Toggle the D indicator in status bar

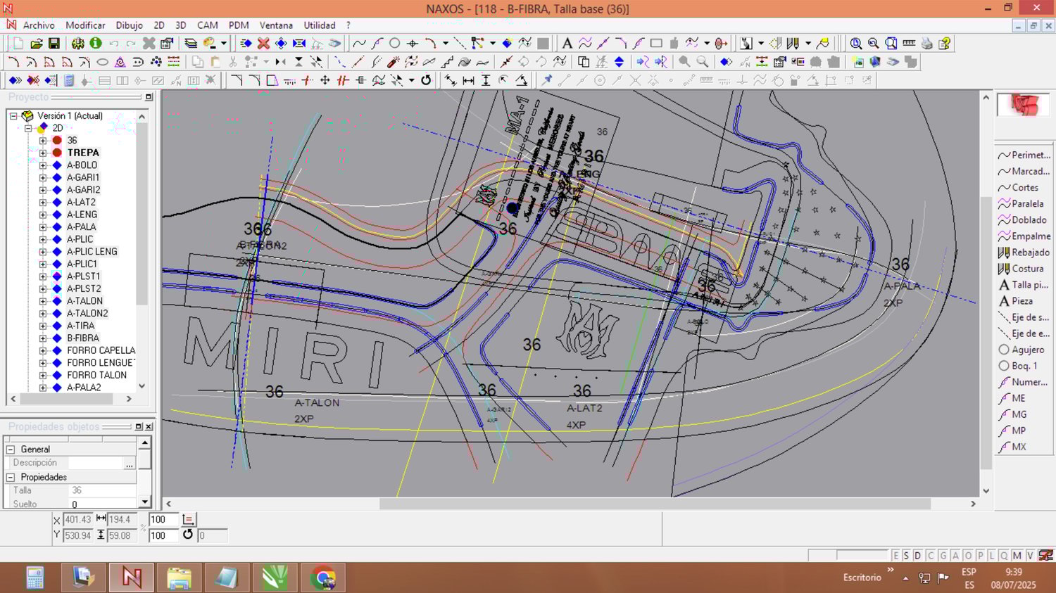coord(917,556)
